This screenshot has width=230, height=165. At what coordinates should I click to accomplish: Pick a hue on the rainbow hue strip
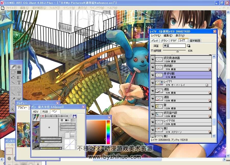click(108, 132)
